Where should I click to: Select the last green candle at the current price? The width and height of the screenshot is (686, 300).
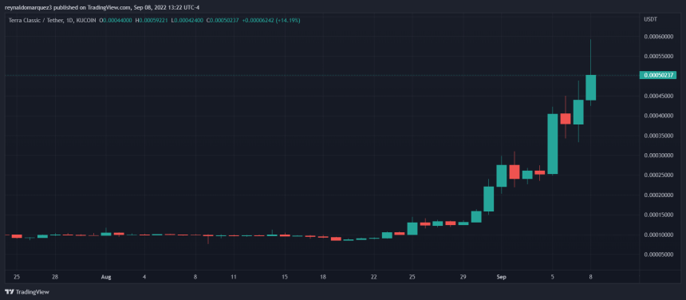point(590,88)
